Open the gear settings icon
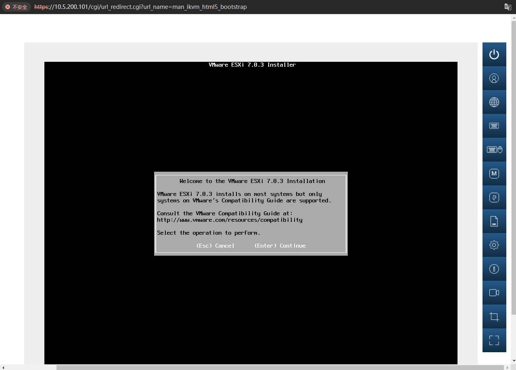Screen dimensions: 516x370 (x=494, y=245)
